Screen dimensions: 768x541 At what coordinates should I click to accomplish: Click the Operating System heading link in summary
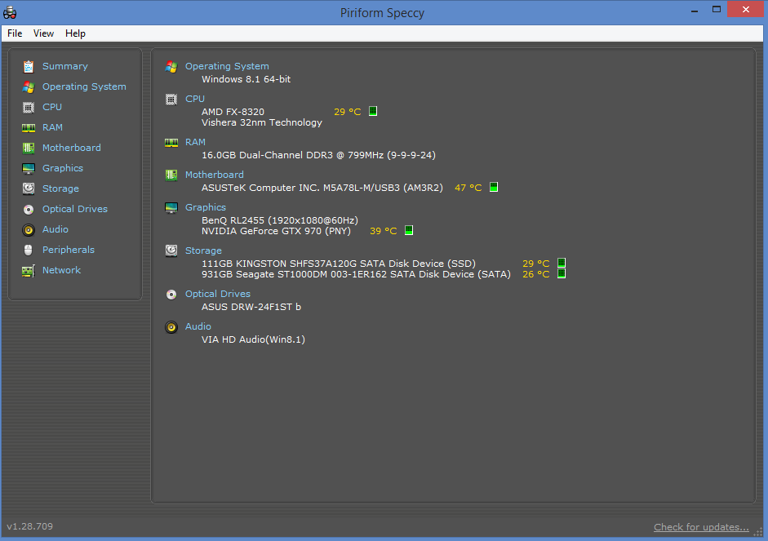(227, 66)
